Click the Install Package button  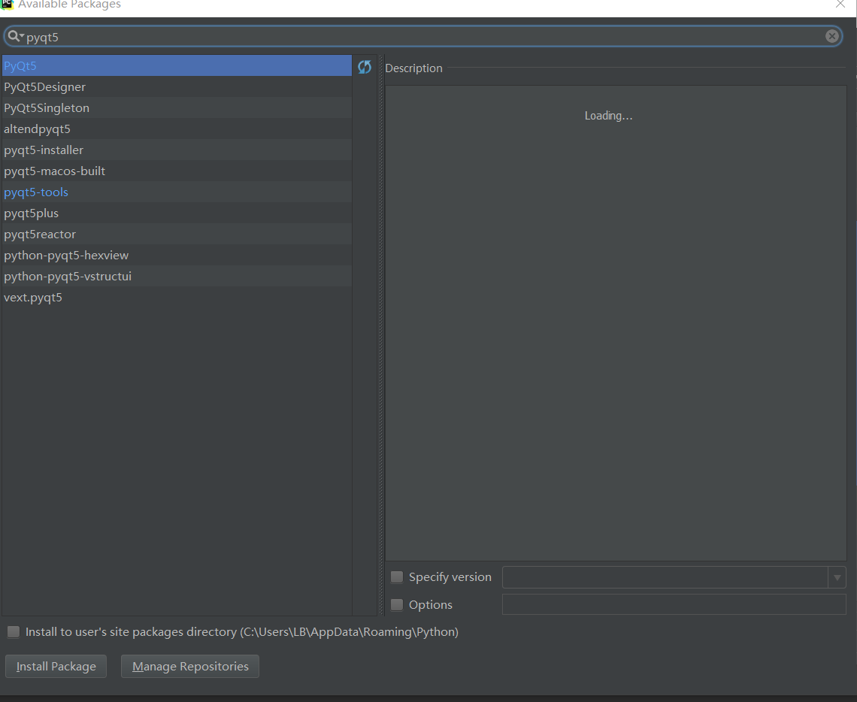click(56, 667)
